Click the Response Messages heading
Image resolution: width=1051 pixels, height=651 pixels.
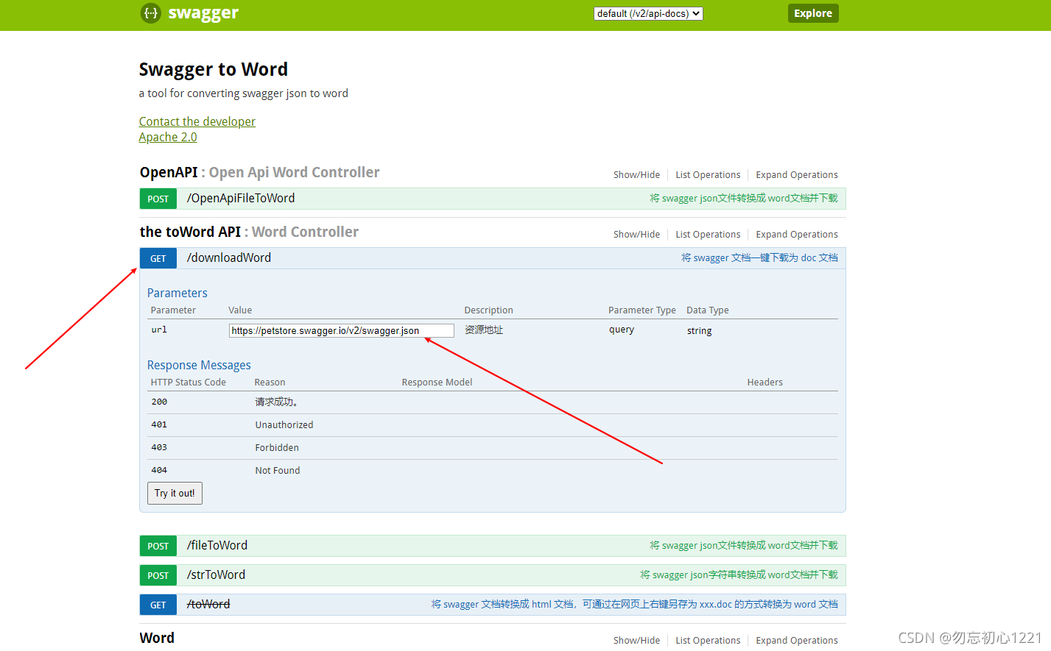199,365
